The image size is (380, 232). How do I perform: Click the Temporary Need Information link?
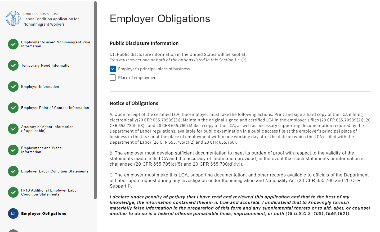pos(46,65)
